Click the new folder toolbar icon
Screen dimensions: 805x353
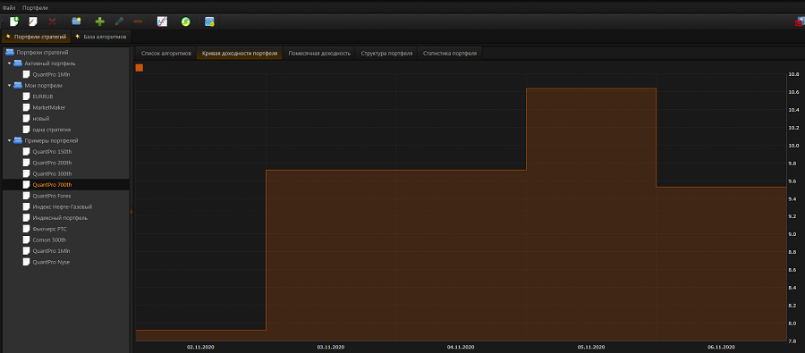tap(77, 21)
